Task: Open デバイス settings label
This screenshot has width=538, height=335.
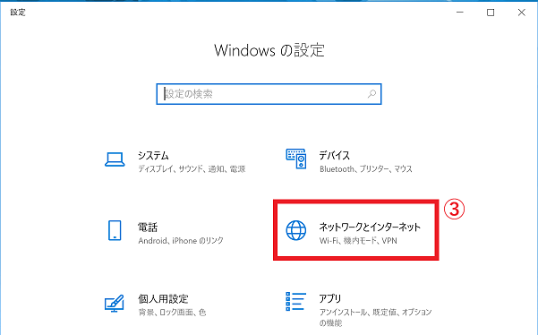Action: click(335, 156)
